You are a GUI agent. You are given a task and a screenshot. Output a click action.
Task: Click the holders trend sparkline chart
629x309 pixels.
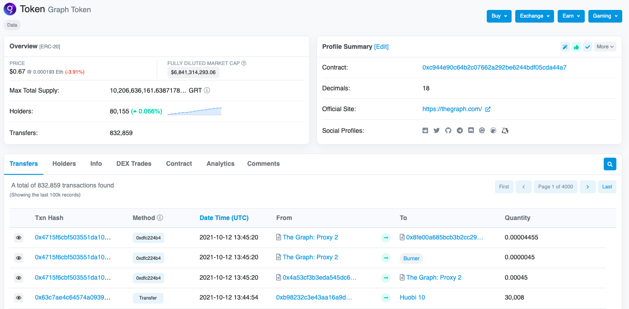pyautogui.click(x=194, y=111)
